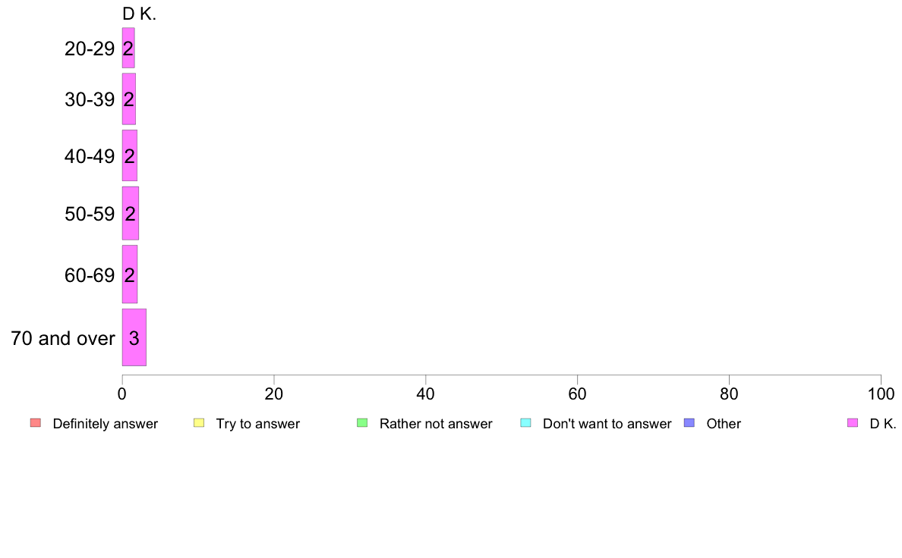Image resolution: width=902 pixels, height=558 pixels.
Task: Select the 70 and over bar
Action: tap(134, 337)
